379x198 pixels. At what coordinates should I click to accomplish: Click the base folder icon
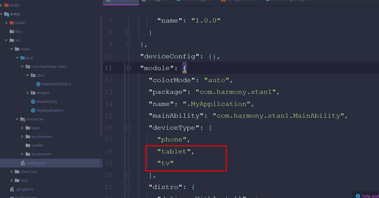coord(28,128)
